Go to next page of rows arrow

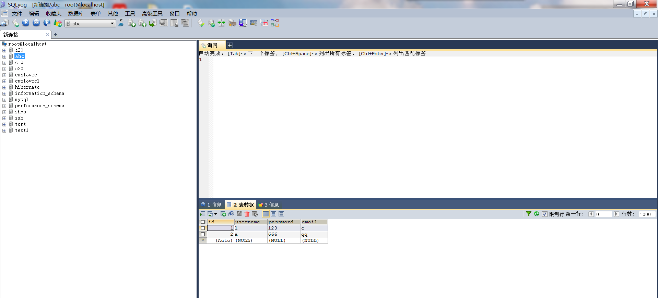click(x=616, y=214)
